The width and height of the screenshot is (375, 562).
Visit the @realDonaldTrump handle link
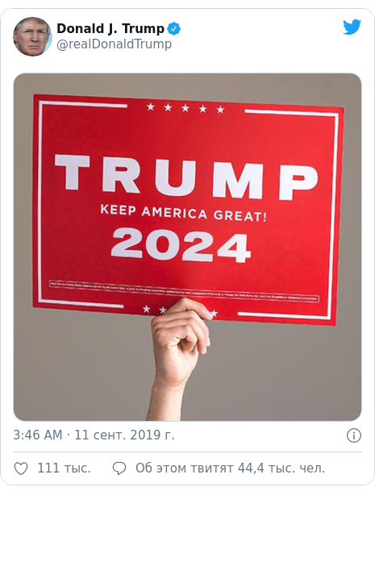114,44
